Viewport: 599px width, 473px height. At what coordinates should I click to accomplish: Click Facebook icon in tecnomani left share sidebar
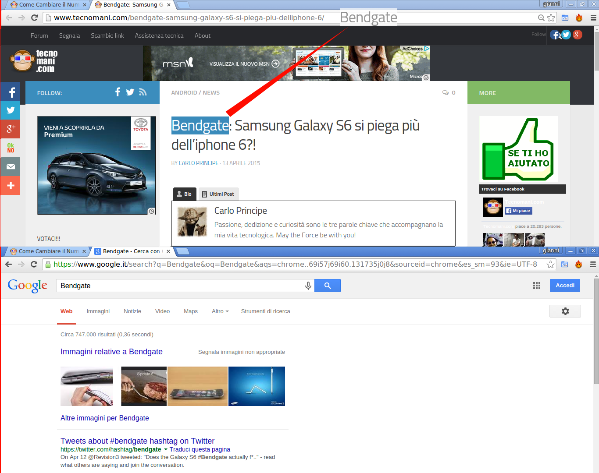point(10,92)
